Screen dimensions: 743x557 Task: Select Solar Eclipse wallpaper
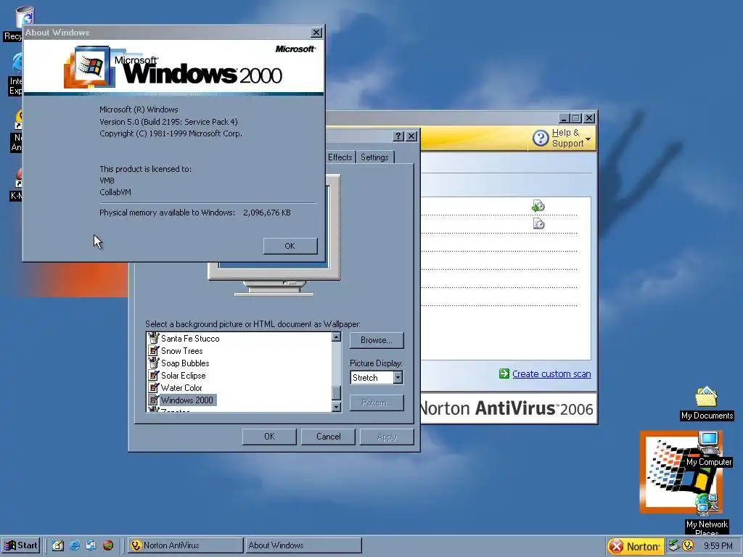click(184, 376)
